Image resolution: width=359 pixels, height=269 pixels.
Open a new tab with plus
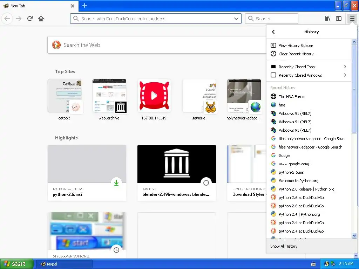tap(84, 6)
